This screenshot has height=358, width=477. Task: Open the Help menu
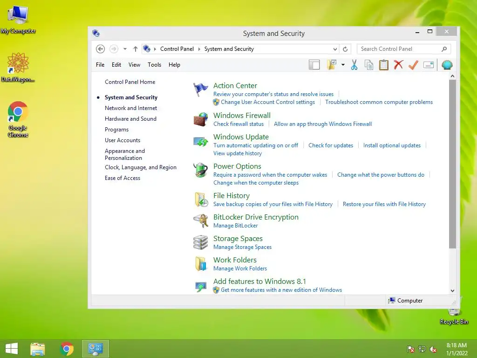[x=174, y=65]
